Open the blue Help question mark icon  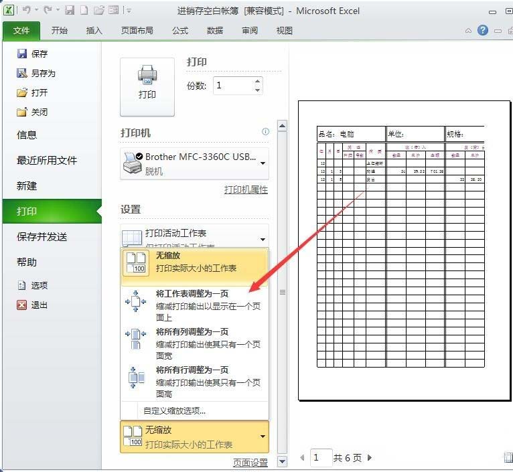pos(483,30)
